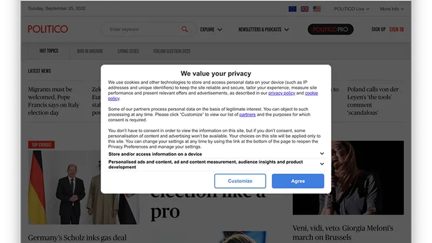This screenshot has height=243, width=432.
Task: Select the Italian Election 2022 topic
Action: [172, 51]
